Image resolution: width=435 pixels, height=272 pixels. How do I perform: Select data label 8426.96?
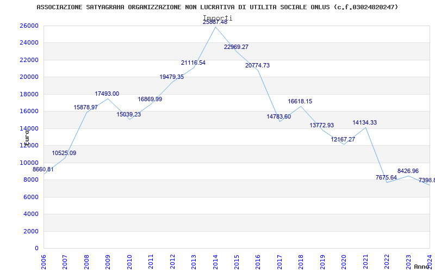point(408,171)
